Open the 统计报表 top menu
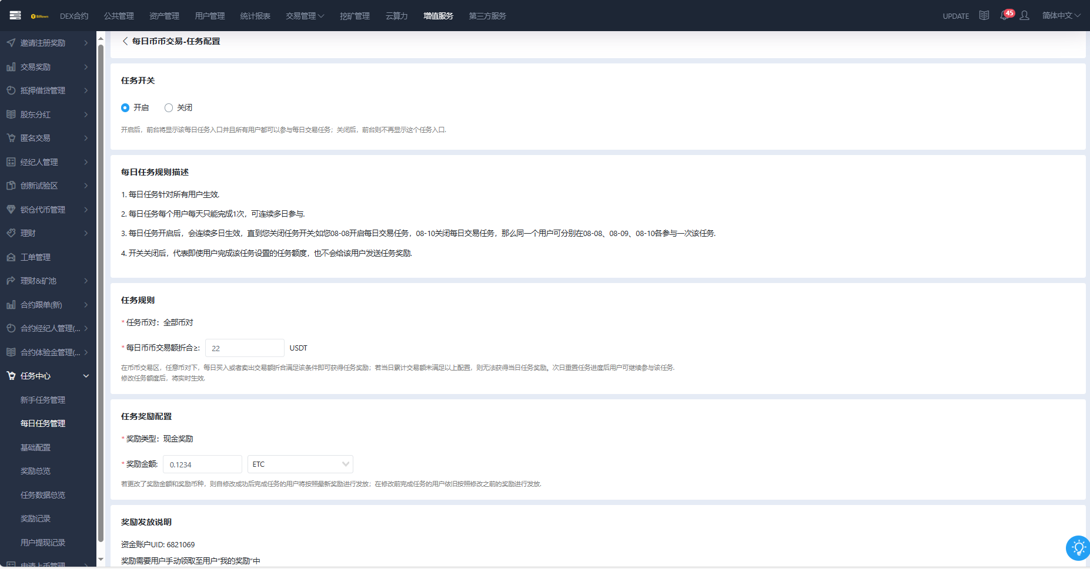The image size is (1090, 569). tap(255, 16)
